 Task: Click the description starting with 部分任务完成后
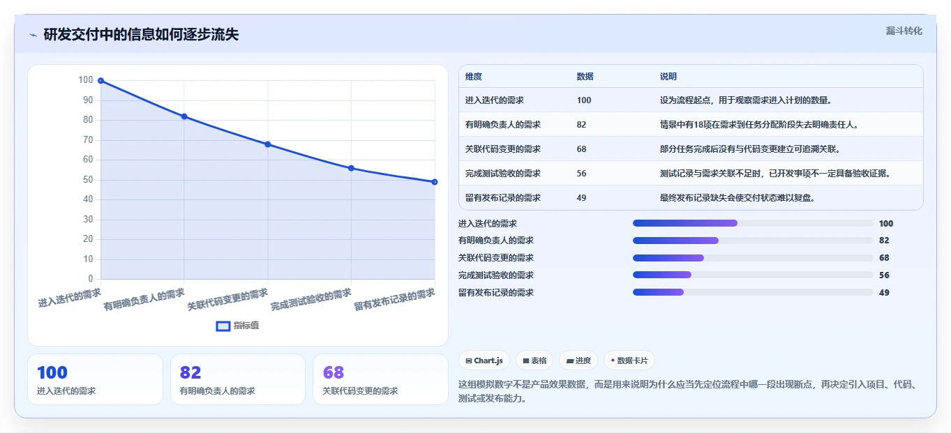(x=750, y=149)
